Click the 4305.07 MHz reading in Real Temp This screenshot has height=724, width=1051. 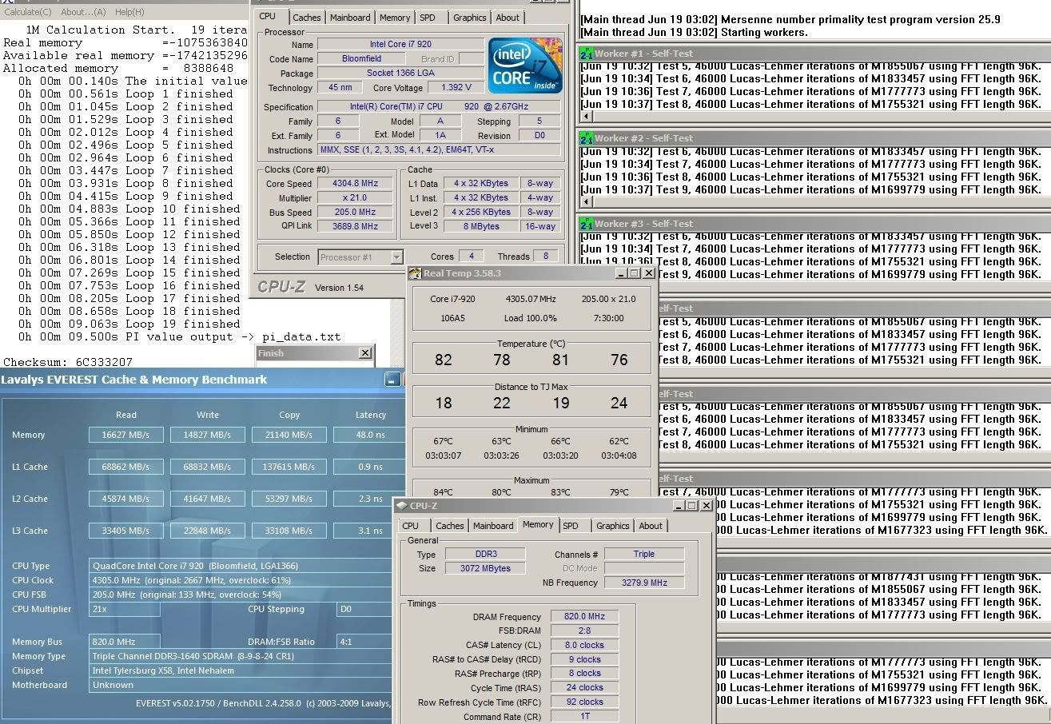pyautogui.click(x=531, y=299)
